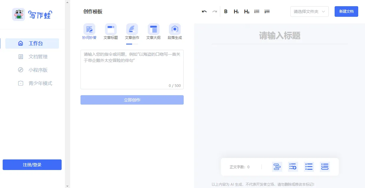Click the 妙问妙答 label
Viewport: 365px width, 188px height.
pos(89,38)
